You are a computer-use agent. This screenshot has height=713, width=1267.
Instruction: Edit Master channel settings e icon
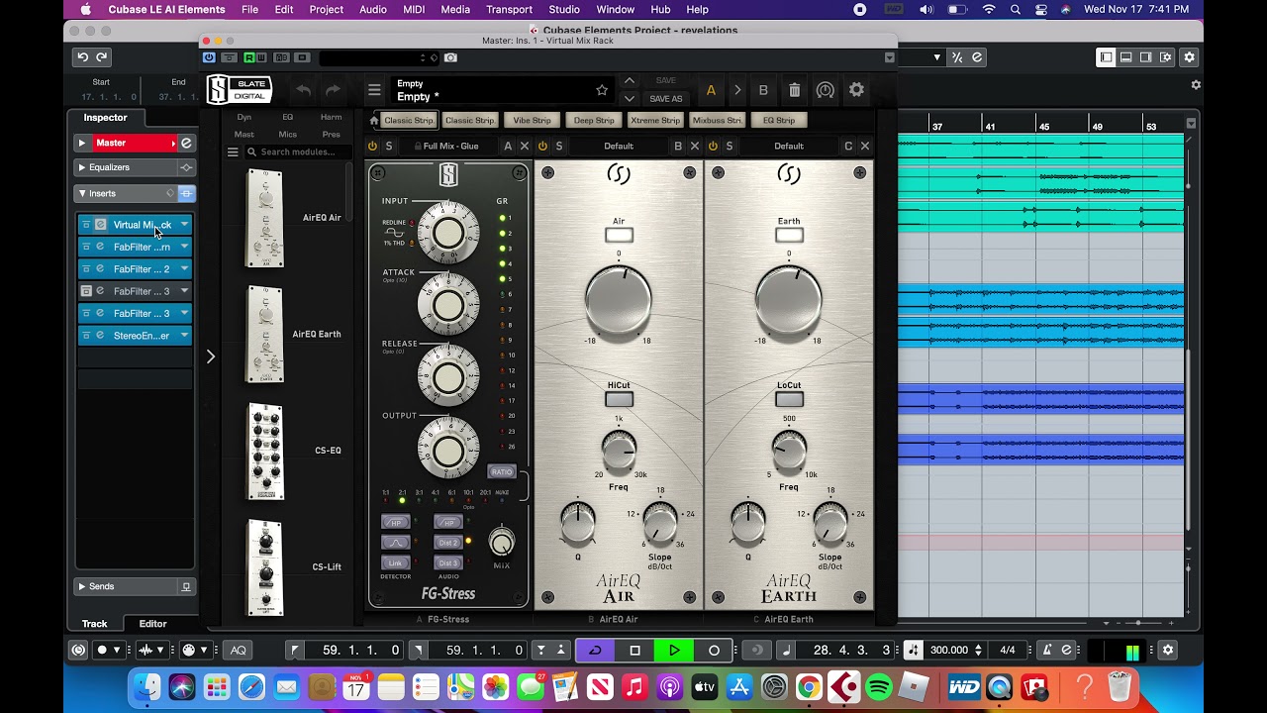tap(186, 144)
